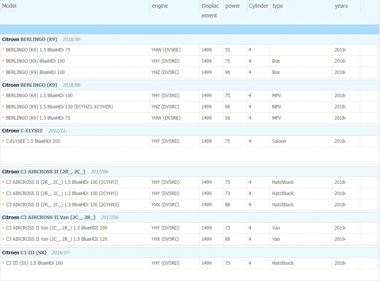
Task: Click the engine column header
Action: click(x=160, y=6)
